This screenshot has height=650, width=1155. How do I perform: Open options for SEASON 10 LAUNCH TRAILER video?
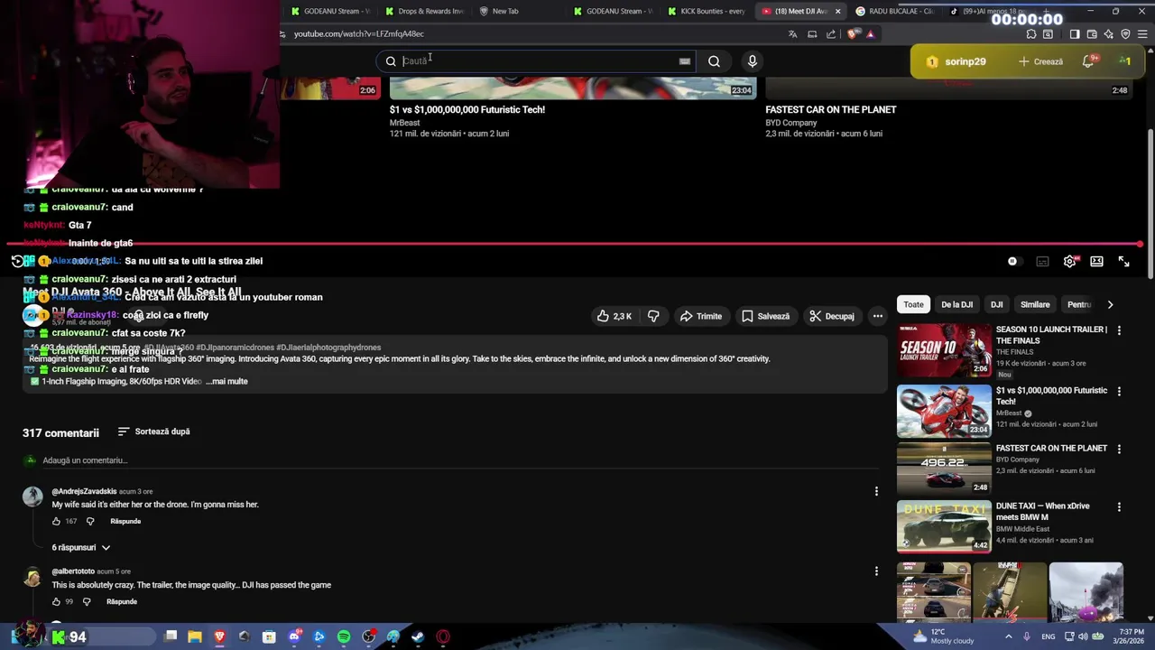click(x=1119, y=330)
